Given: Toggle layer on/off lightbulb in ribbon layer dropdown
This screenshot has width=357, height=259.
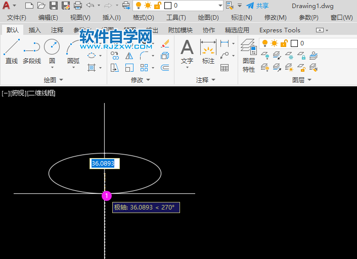Looking at the screenshot, I should (x=264, y=43).
